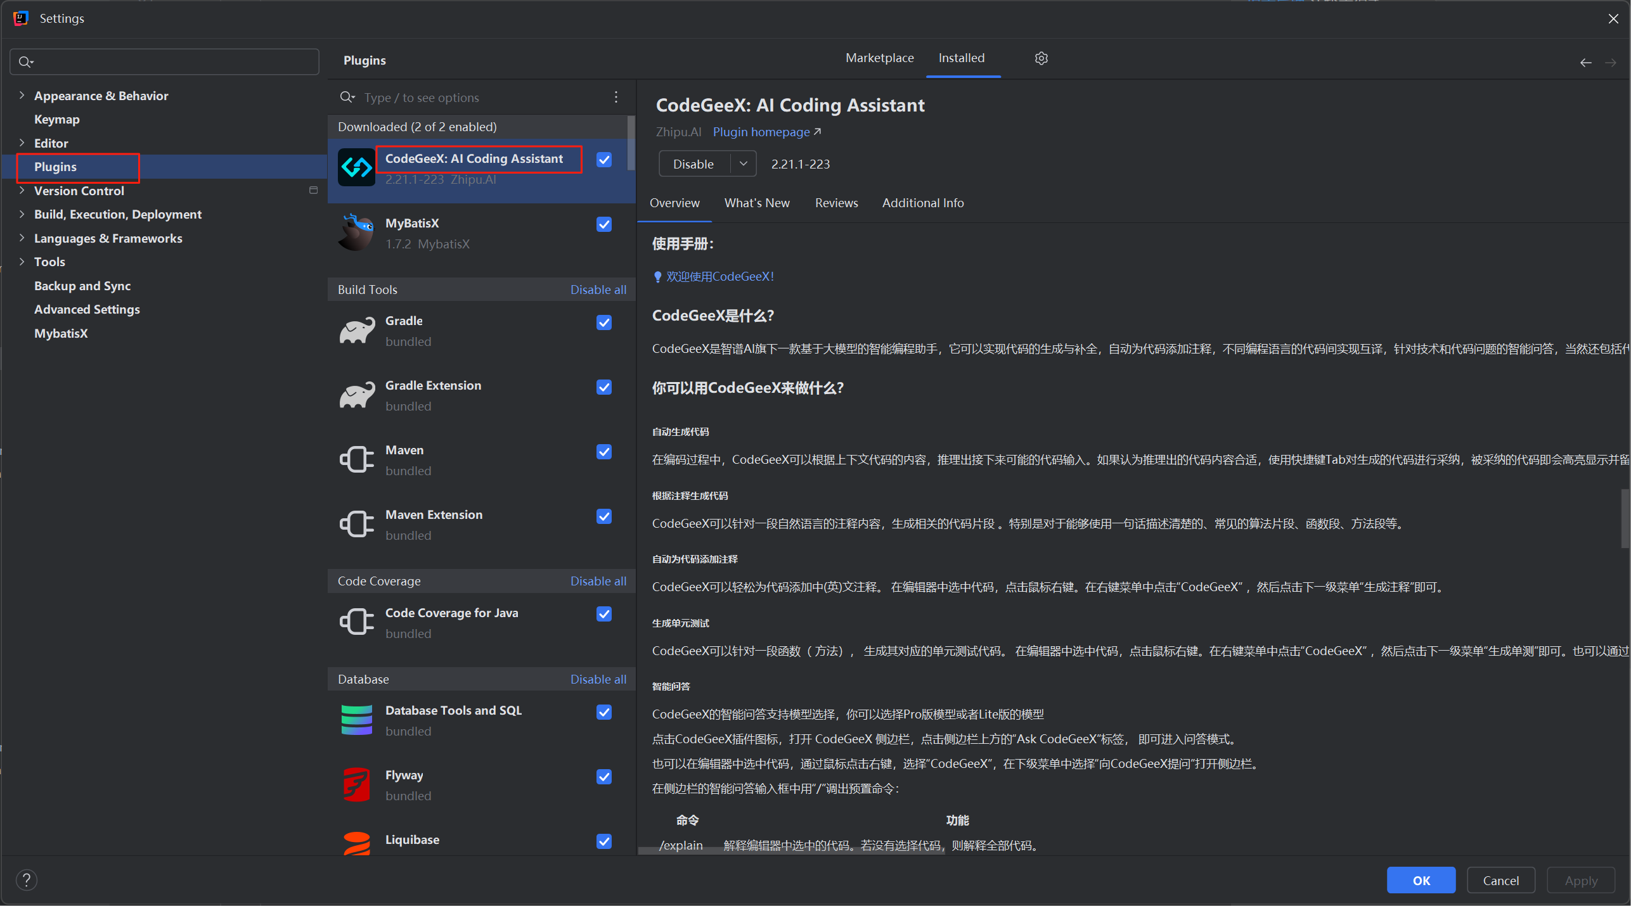Click the plugins settings gear icon

click(1041, 58)
